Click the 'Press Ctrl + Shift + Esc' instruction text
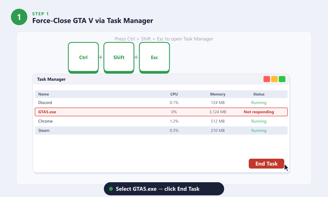The image size is (328, 197). coord(164,39)
